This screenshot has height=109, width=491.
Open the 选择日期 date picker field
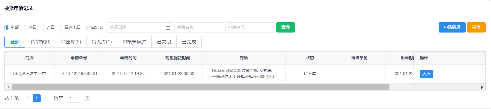click(x=140, y=28)
